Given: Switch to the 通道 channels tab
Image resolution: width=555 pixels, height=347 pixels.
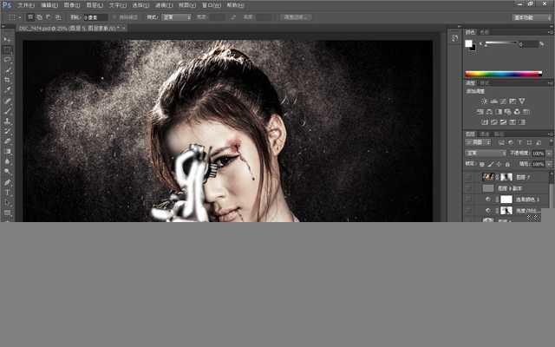Looking at the screenshot, I should pos(485,134).
